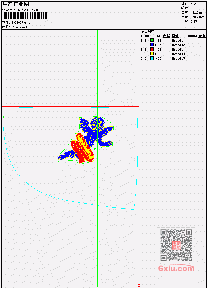Viewport: 207px width, 288px height.
Task: Click the cyan swatch for Thread #5
Action: pyautogui.click(x=152, y=58)
